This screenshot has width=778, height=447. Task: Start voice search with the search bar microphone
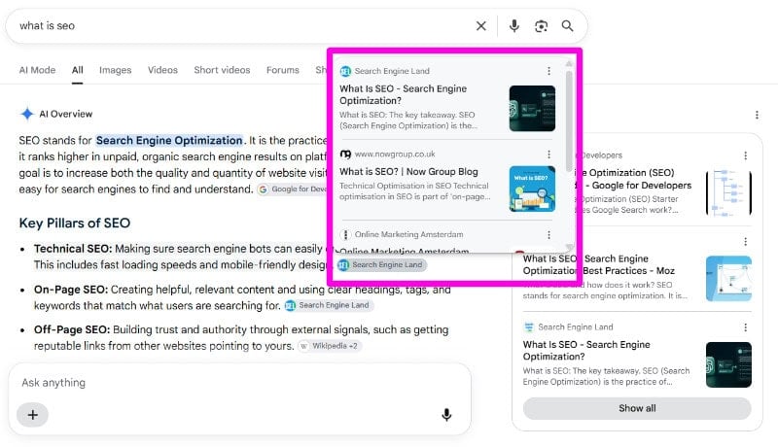click(x=514, y=26)
